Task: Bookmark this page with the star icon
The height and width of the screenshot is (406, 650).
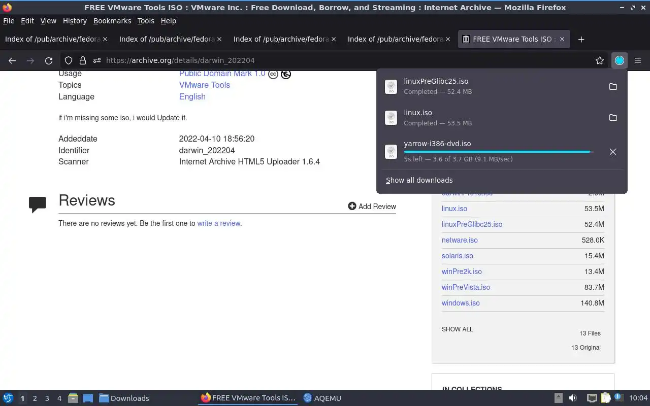Action: (600, 60)
